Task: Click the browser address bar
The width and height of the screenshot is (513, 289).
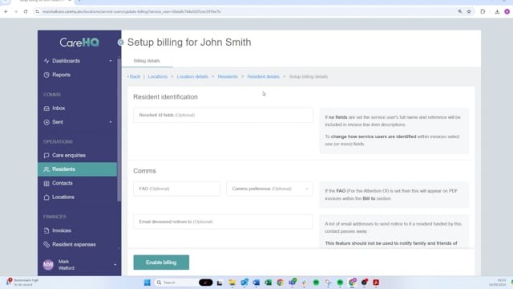Action: coord(245,11)
